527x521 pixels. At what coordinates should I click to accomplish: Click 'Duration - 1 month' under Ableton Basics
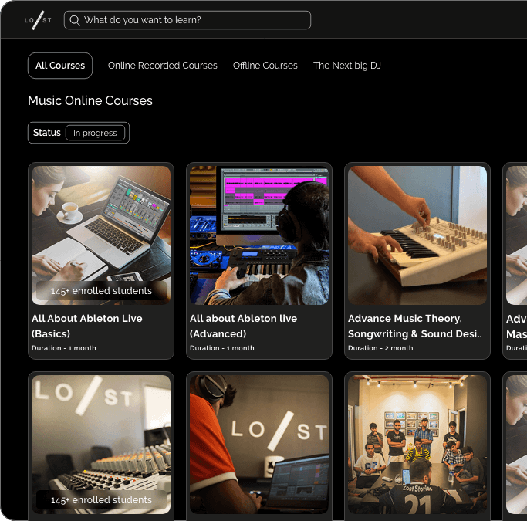point(64,348)
